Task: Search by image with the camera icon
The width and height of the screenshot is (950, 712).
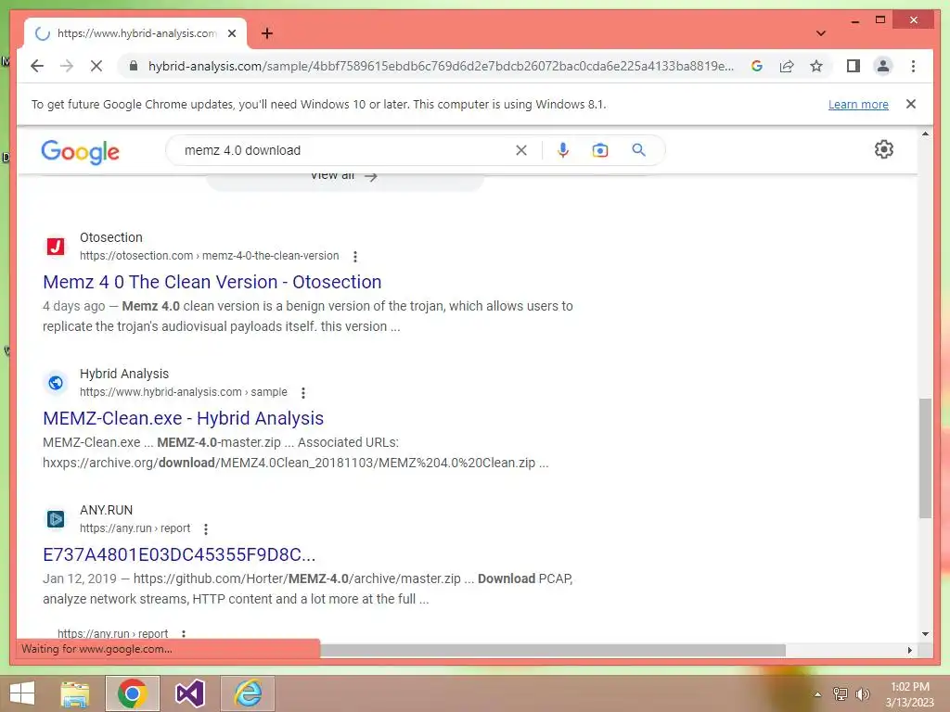Action: [600, 150]
